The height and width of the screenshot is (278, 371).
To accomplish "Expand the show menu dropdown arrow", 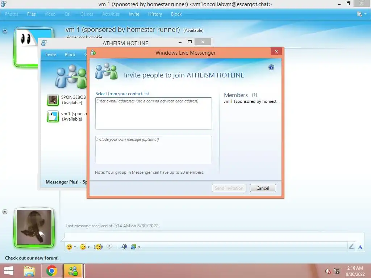I will [365, 14].
